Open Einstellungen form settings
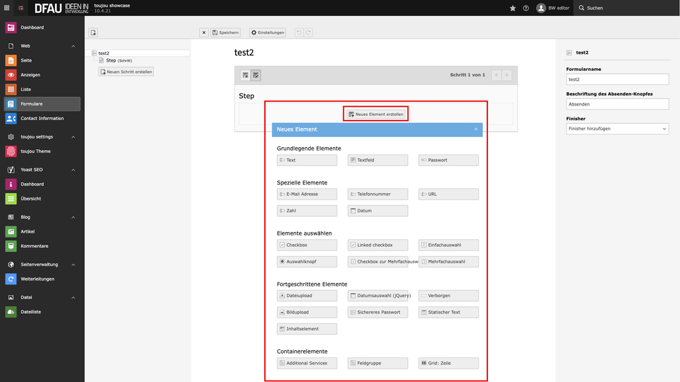Viewport: 680px width, 382px height. click(268, 32)
